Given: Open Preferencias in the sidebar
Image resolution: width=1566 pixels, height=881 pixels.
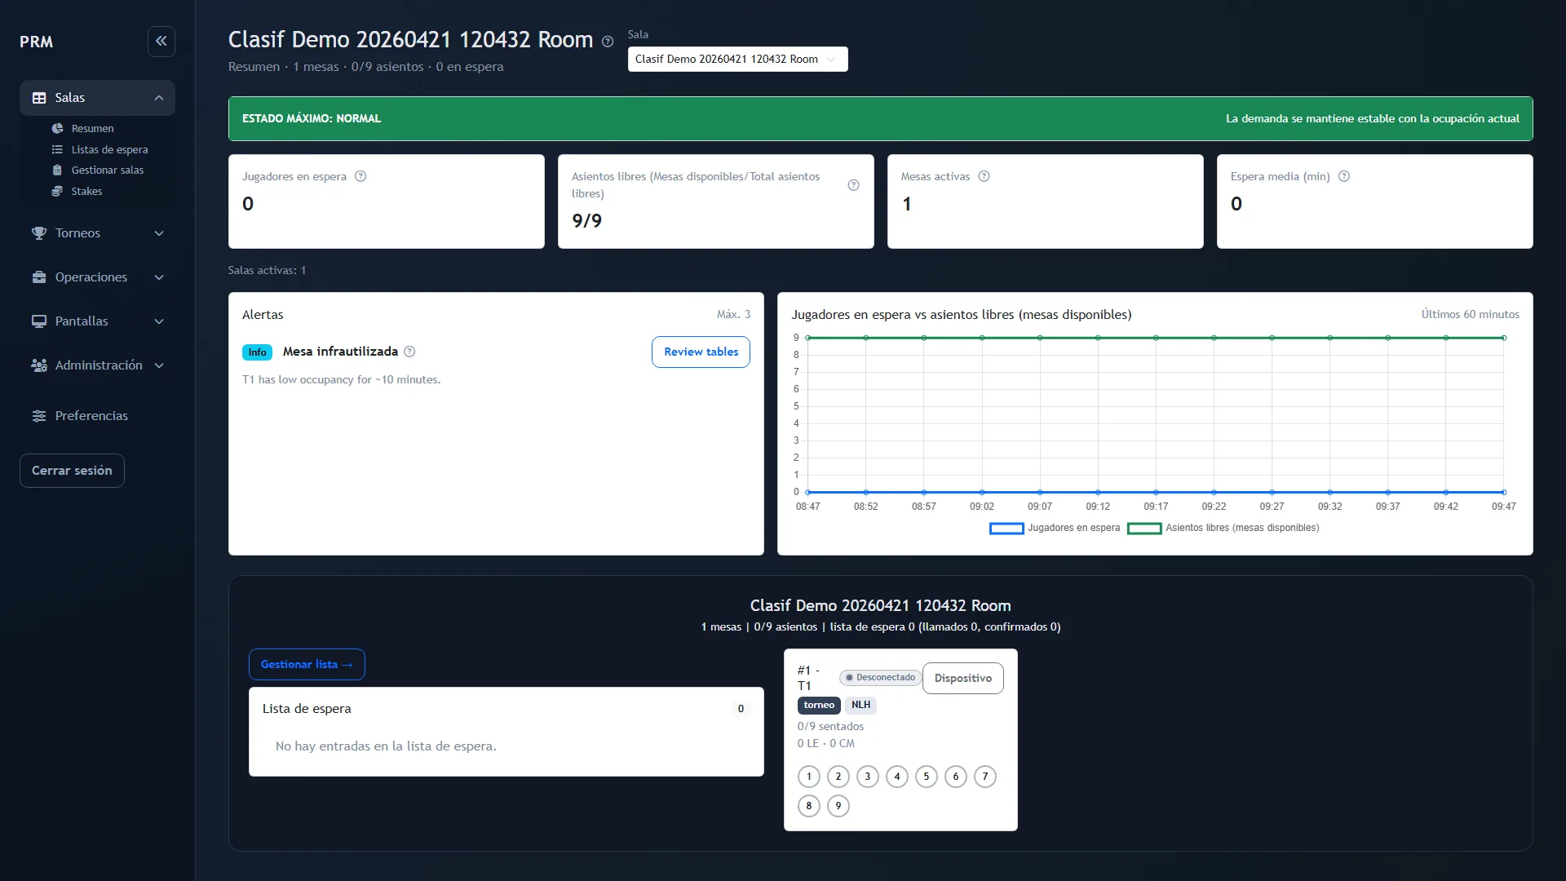Looking at the screenshot, I should click(x=97, y=416).
